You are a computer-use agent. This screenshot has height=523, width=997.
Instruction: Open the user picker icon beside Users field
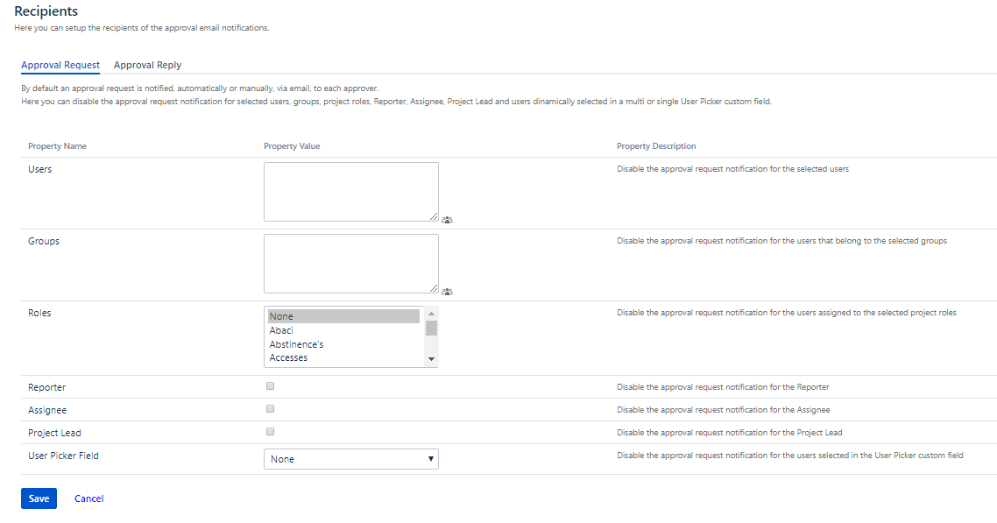pyautogui.click(x=447, y=220)
